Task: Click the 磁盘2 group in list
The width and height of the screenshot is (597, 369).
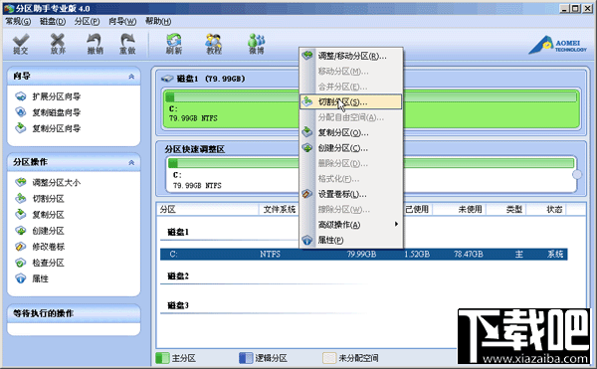Action: 178,277
